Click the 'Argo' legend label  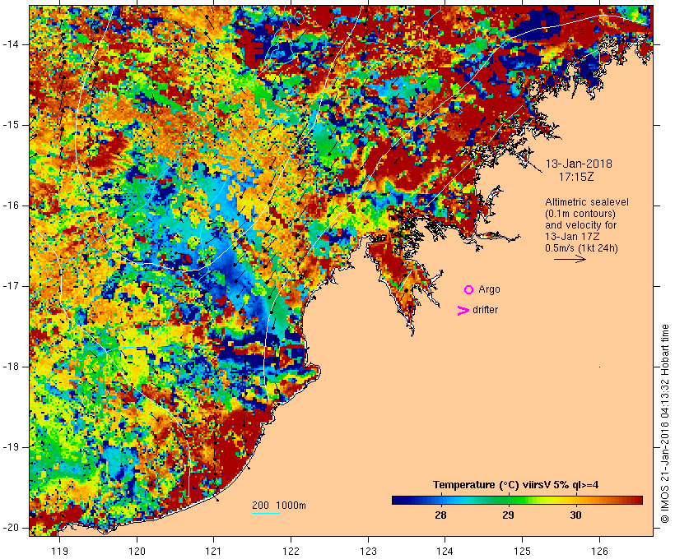(490, 290)
